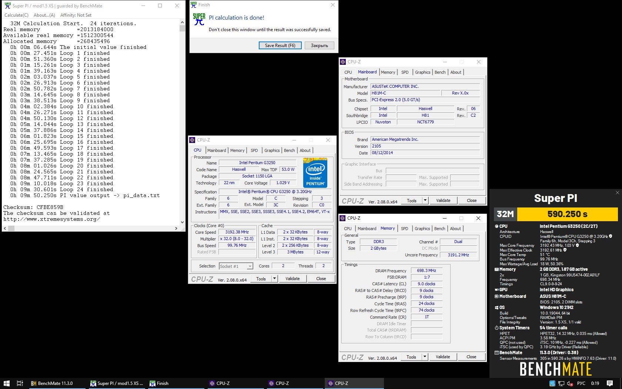Click Super PI vertical scrollbar down arrow
Screen dimensions: 622x389
pyautogui.click(x=182, y=222)
